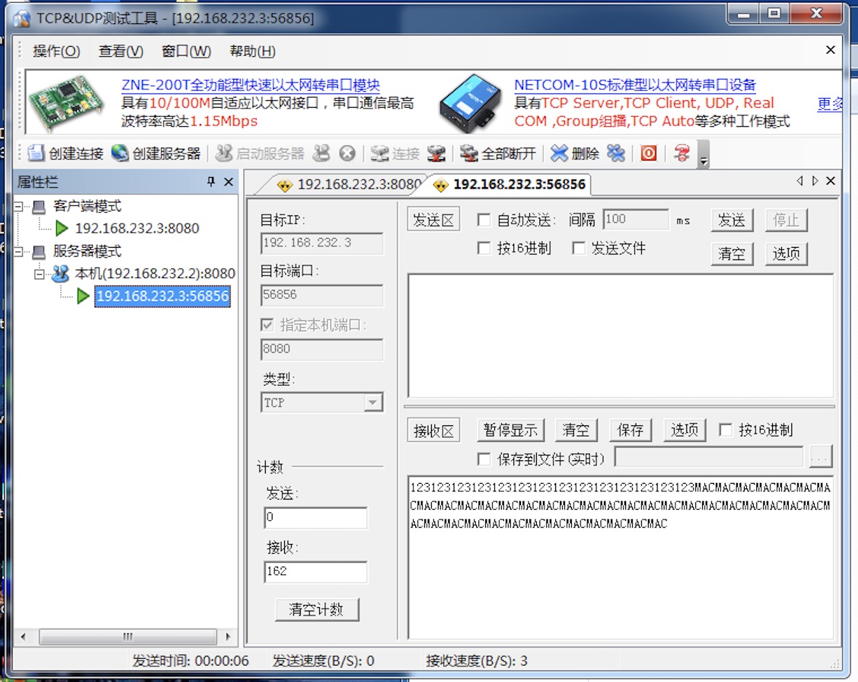Viewport: 858px width, 682px height.
Task: Switch to the 192.168.232.3:8080 tab
Action: (350, 184)
